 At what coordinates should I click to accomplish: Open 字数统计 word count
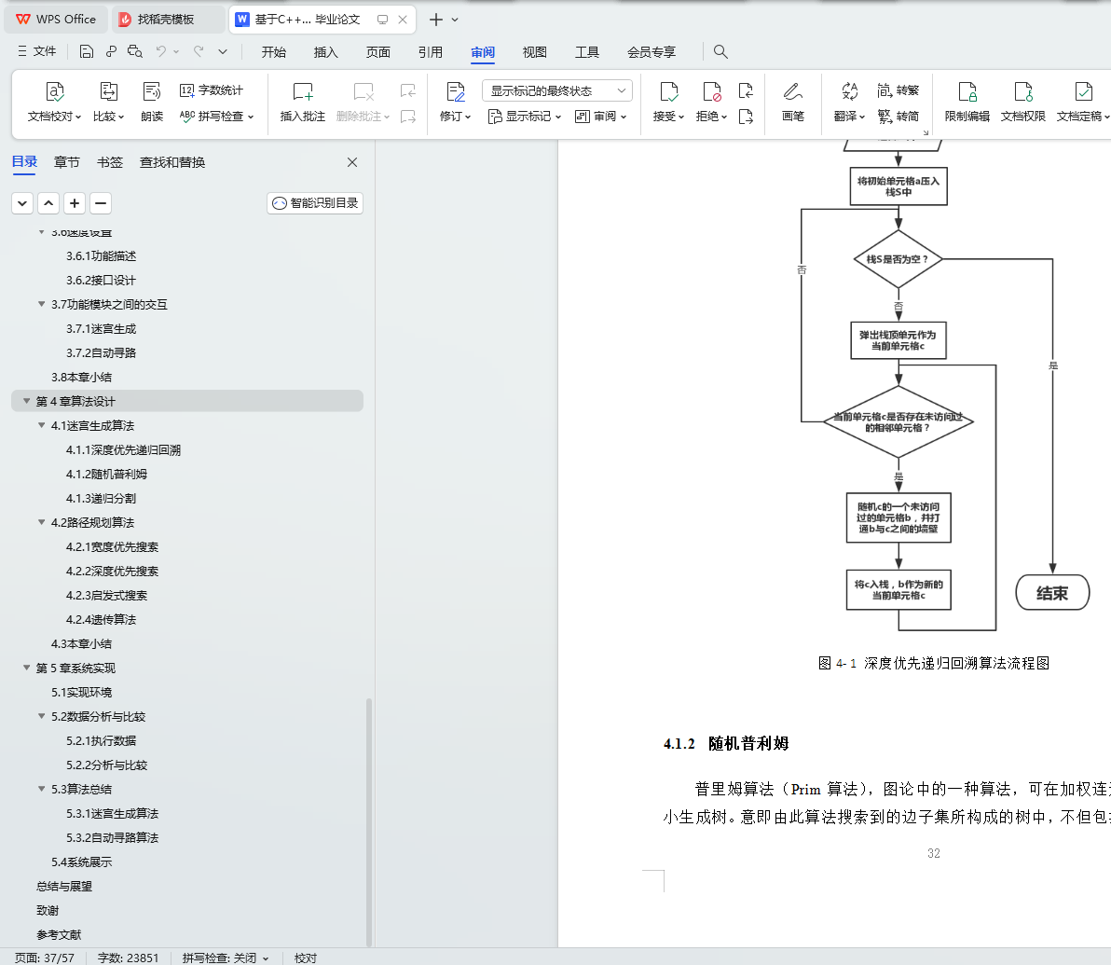pos(212,90)
